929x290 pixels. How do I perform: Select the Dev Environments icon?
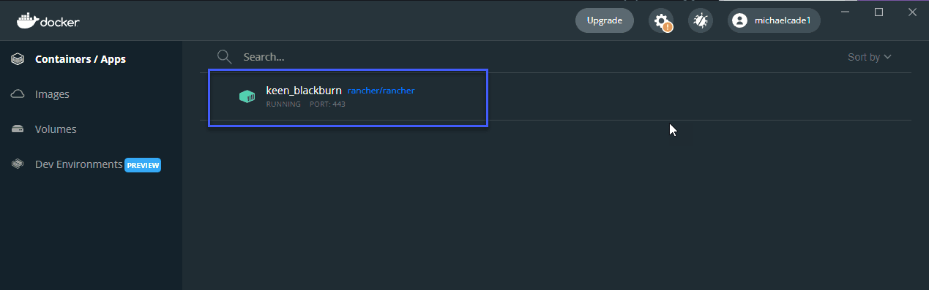(x=18, y=164)
